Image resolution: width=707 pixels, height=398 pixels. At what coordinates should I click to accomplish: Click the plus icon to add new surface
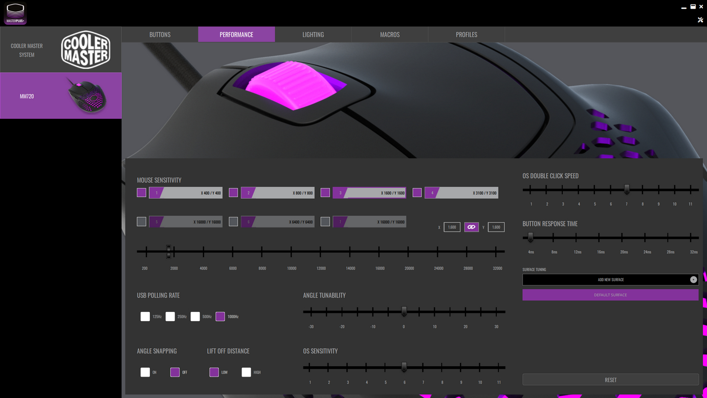pyautogui.click(x=693, y=280)
